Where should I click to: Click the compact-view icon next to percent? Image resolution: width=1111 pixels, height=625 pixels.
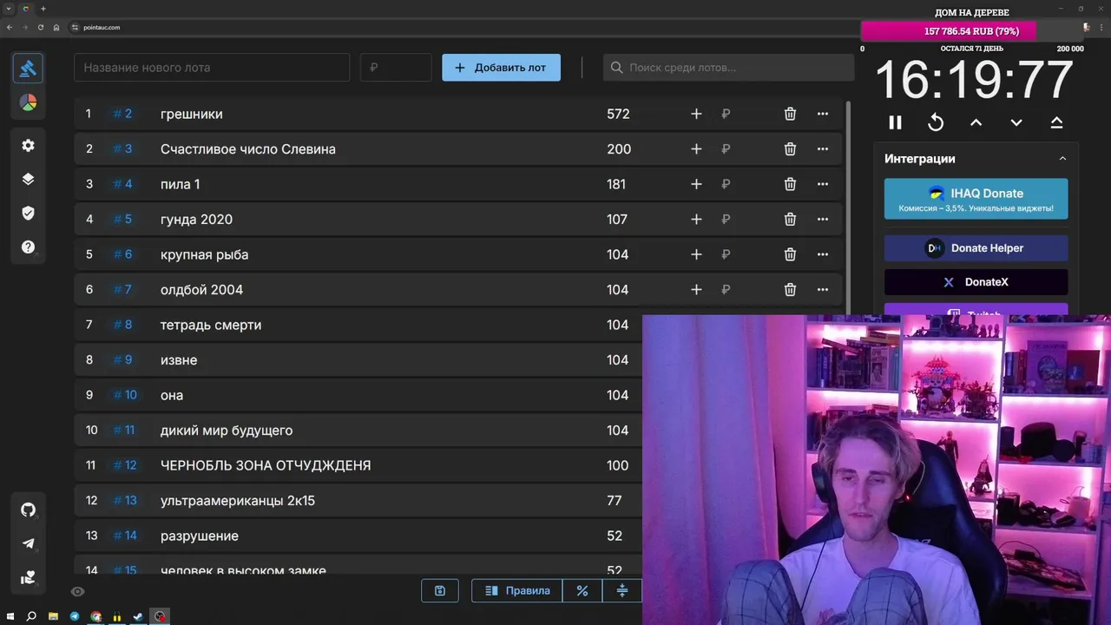[x=621, y=591]
